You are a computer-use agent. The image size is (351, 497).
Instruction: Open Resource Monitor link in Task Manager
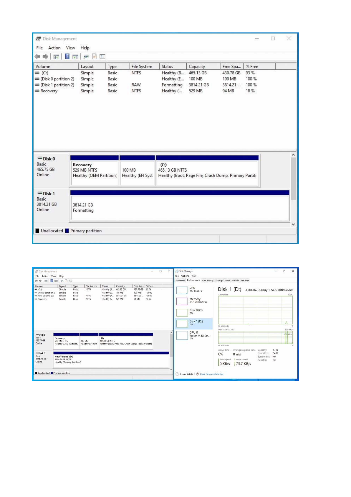point(212,374)
